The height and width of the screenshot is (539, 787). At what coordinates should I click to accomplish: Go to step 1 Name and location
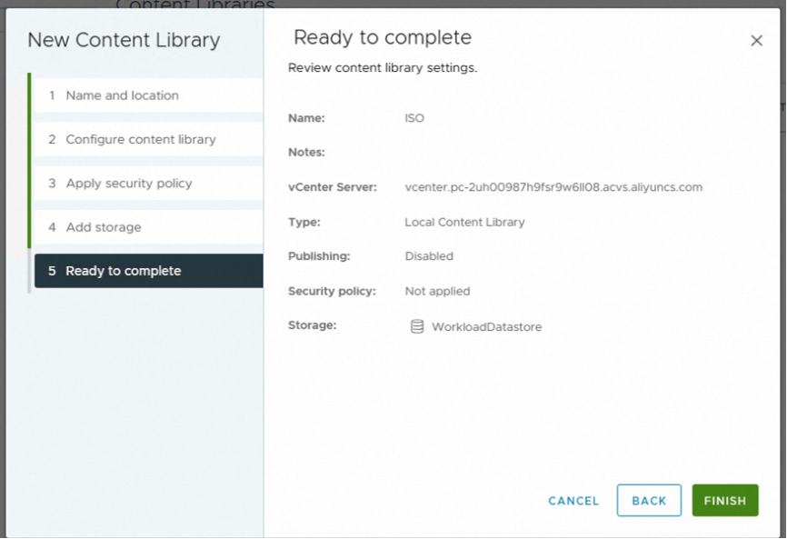click(x=122, y=95)
